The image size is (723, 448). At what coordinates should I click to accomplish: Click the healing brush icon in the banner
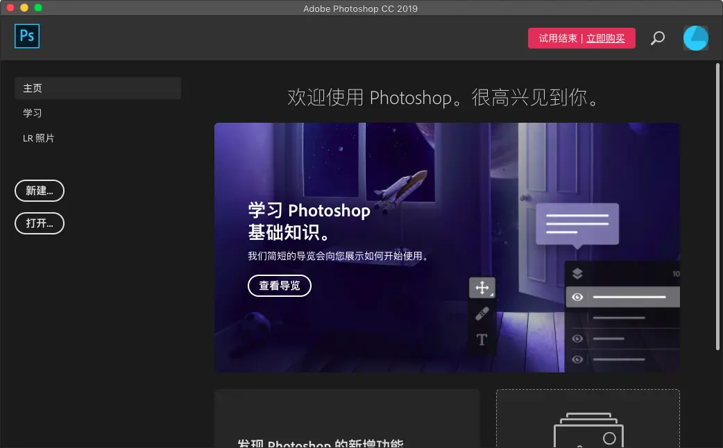(x=482, y=313)
